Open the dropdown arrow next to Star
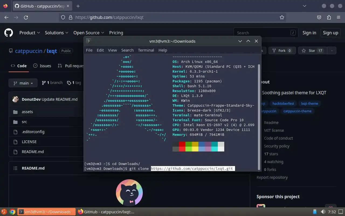The width and height of the screenshot is (345, 216). coord(332,50)
